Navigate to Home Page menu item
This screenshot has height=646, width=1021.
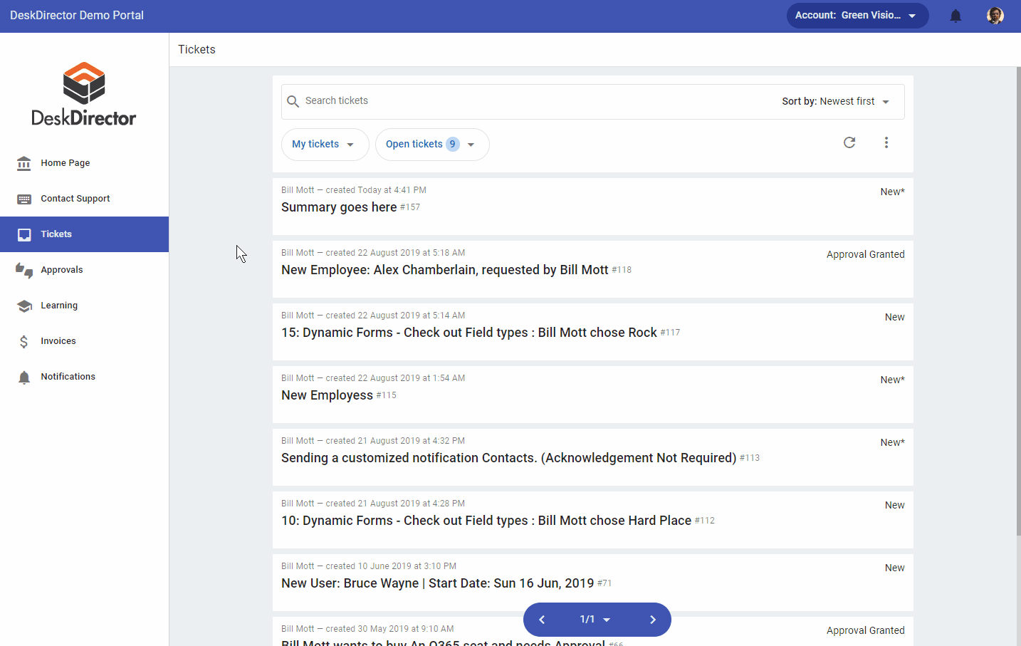click(x=84, y=163)
